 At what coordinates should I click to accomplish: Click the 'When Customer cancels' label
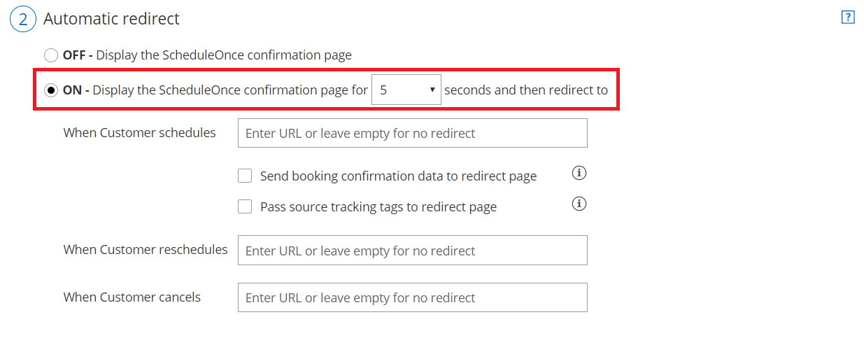pyautogui.click(x=132, y=297)
